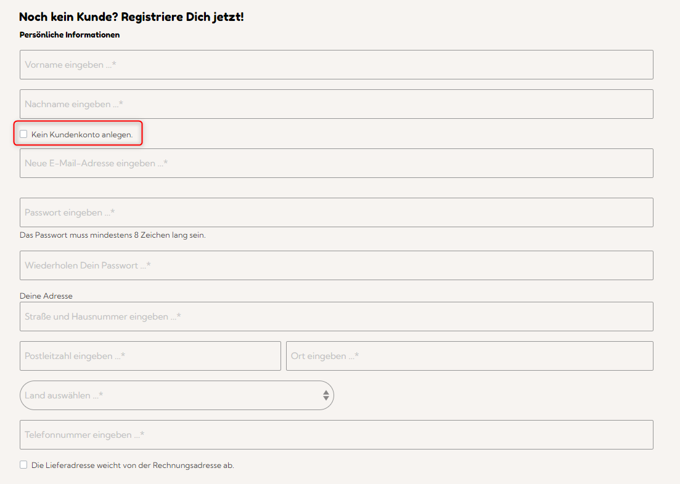680x484 pixels.
Task: Tick the 'Kein Kundenkonto anlegen' checkbox
Action: pos(23,134)
